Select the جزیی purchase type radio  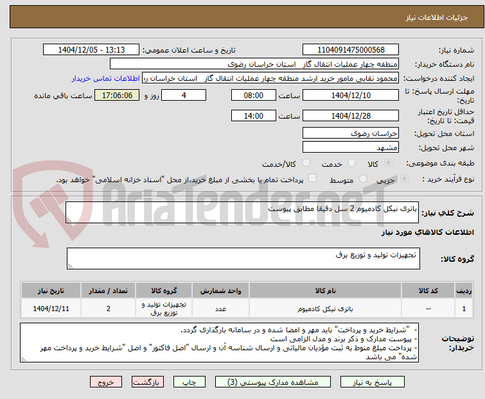tap(404, 179)
